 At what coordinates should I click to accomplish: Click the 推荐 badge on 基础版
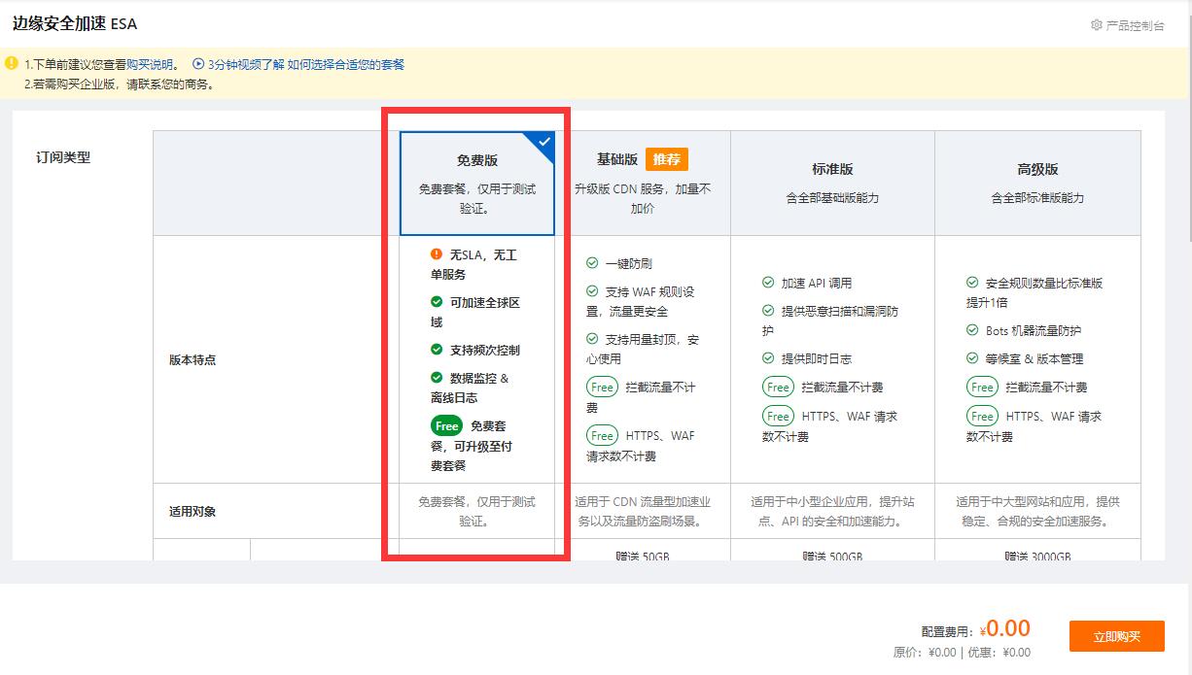click(x=669, y=158)
